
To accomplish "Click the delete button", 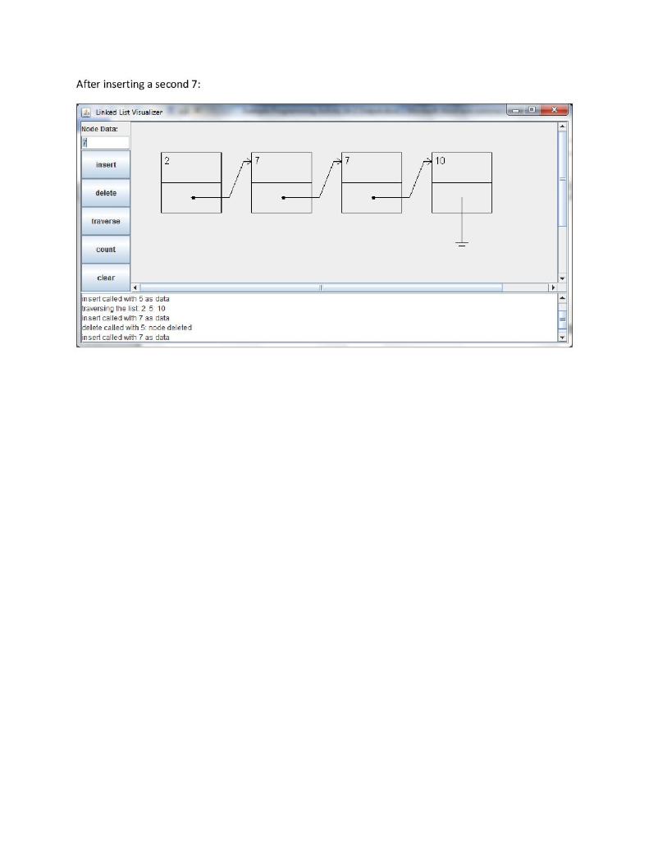I will point(106,193).
